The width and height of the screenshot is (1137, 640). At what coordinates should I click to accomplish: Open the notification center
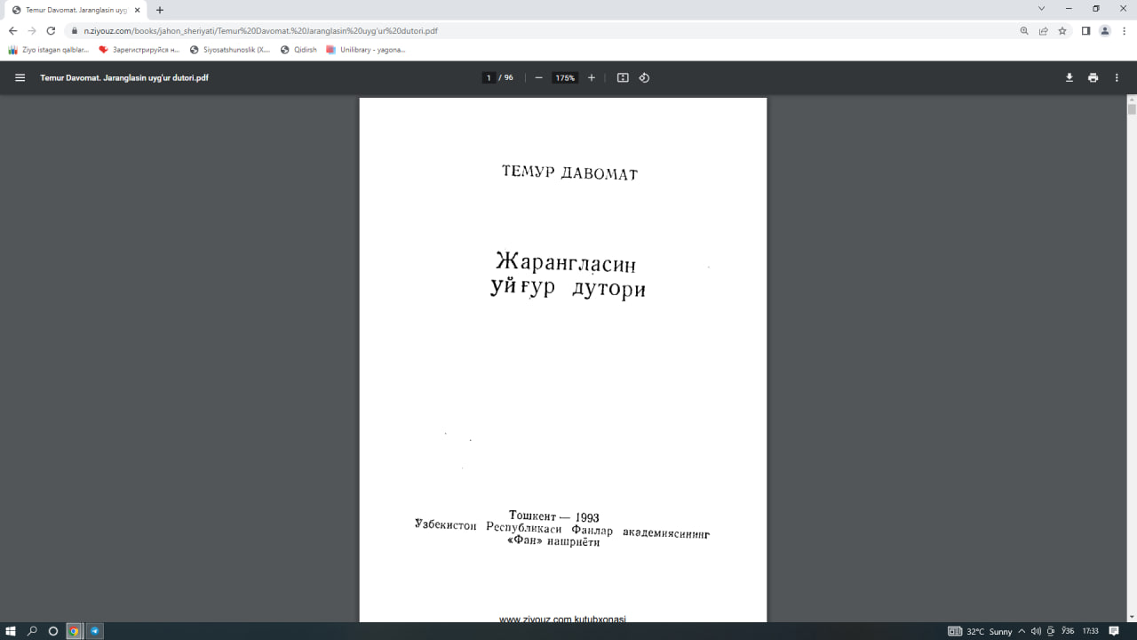pos(1114,631)
